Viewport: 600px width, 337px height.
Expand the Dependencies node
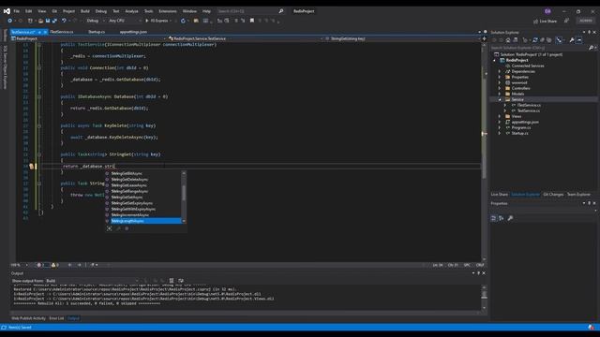click(500, 71)
